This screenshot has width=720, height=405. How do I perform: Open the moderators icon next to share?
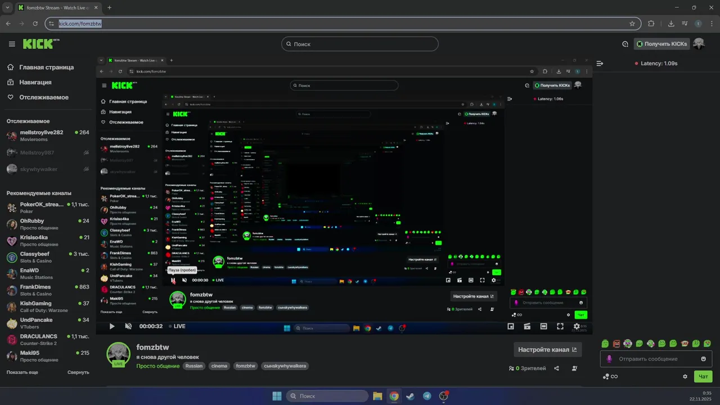click(x=574, y=368)
